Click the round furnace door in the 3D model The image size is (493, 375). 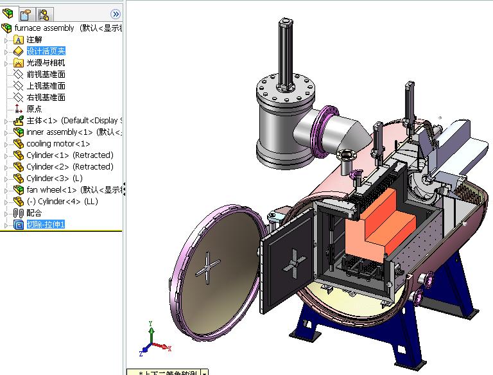[219, 272]
